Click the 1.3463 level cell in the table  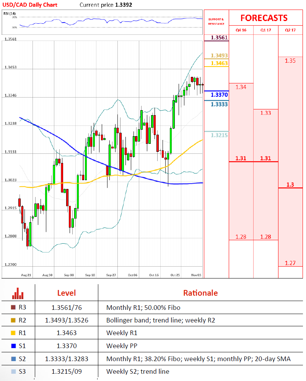tap(67, 333)
